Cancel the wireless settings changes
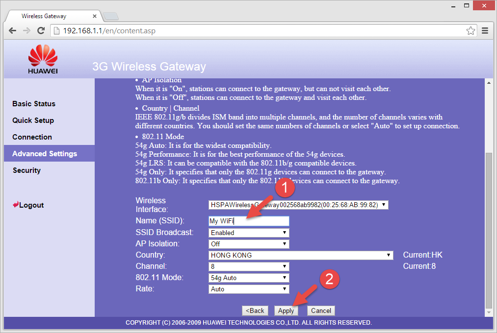497x333 pixels. (321, 310)
